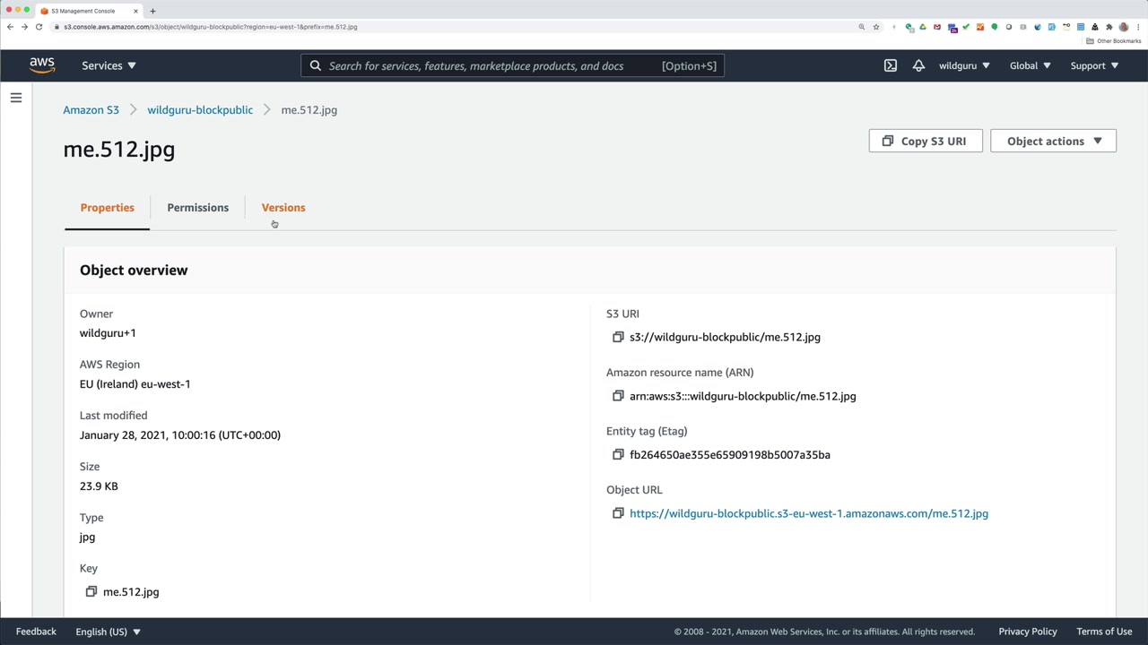Switch to the Permissions tab
This screenshot has width=1148, height=645.
[197, 208]
